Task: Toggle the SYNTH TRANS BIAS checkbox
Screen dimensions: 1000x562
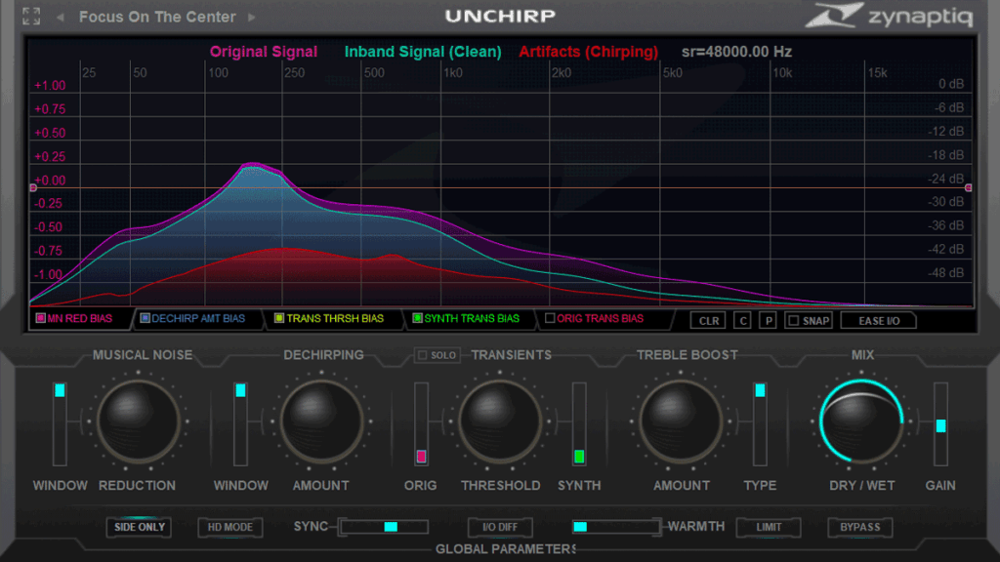Action: 417,318
